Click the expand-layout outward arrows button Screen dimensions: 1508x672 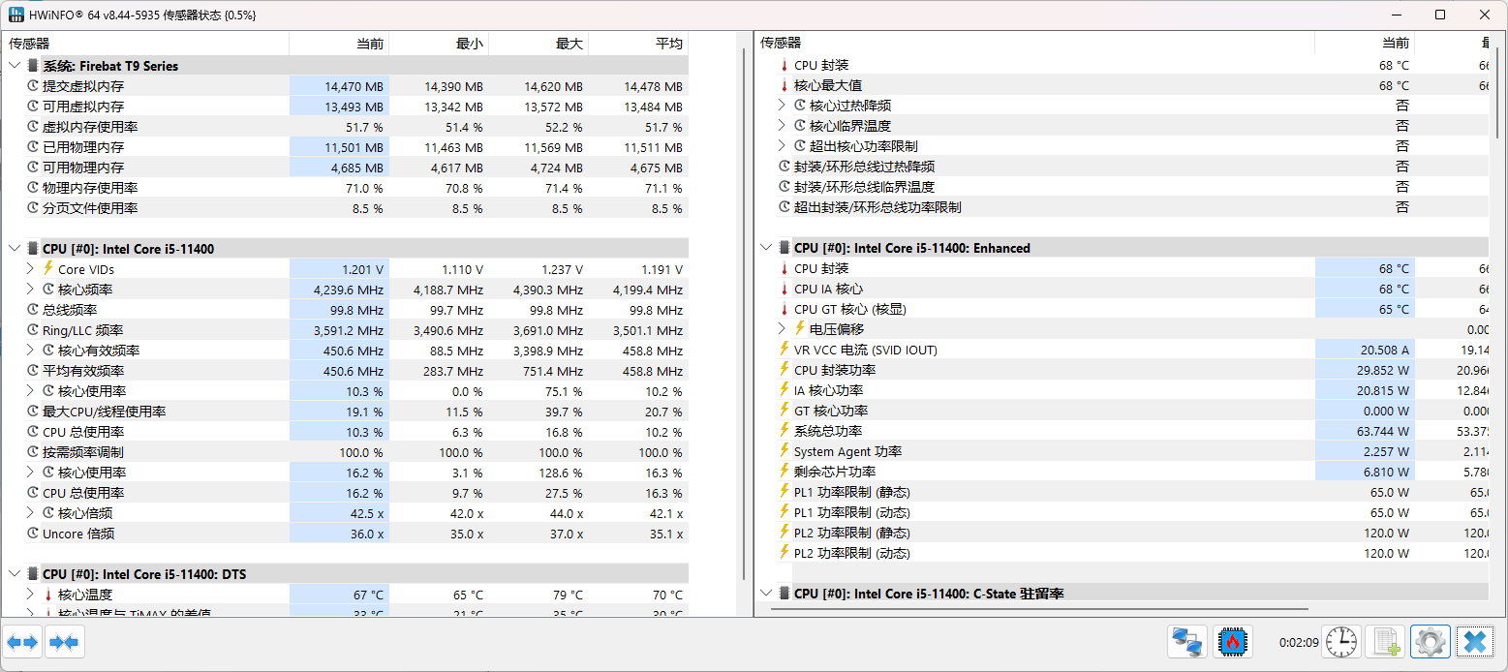coord(22,642)
